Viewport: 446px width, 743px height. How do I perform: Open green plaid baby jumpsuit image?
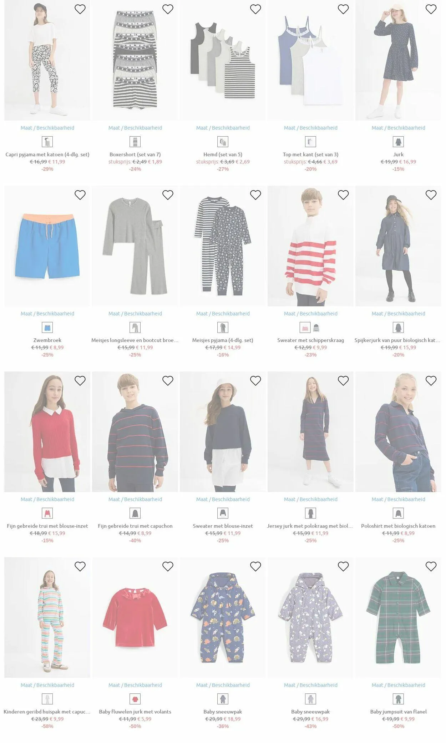399,617
